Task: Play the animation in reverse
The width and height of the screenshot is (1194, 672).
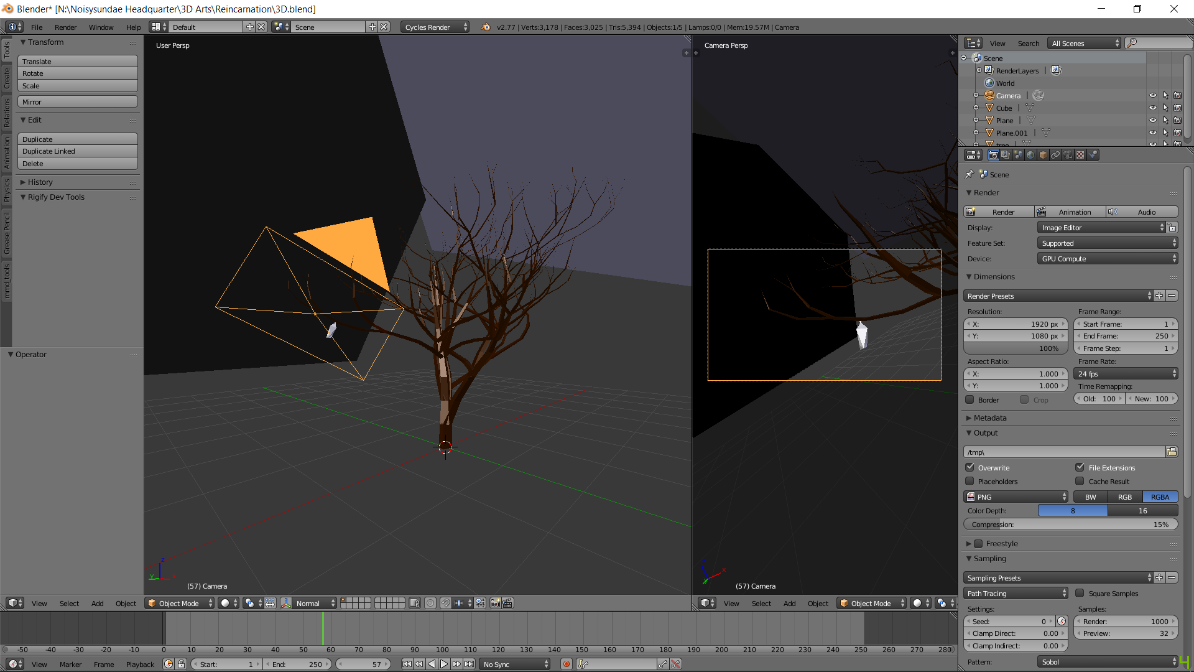Action: click(432, 664)
